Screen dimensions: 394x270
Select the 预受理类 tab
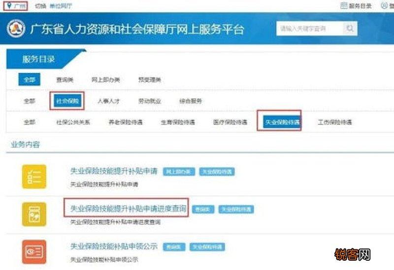coord(150,80)
